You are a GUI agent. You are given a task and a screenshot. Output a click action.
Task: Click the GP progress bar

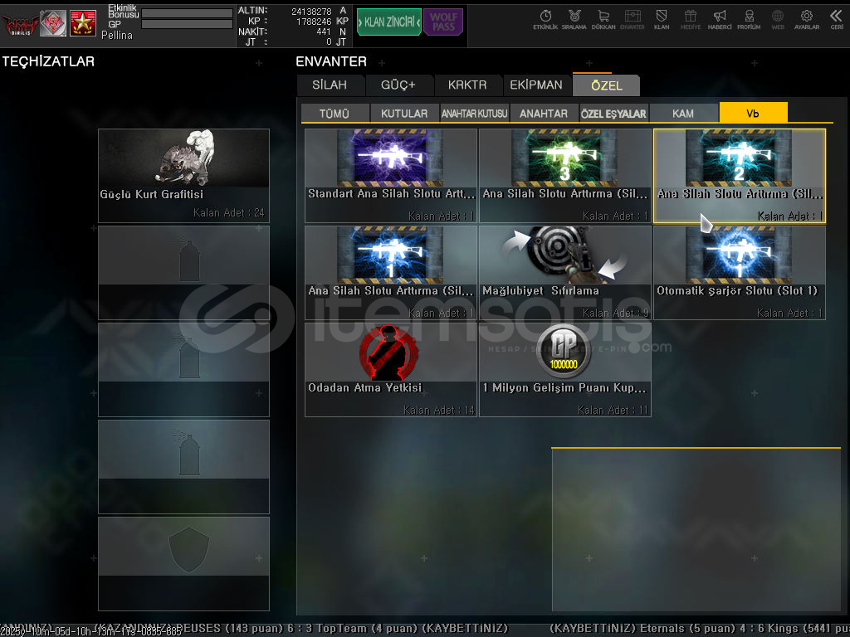187,24
